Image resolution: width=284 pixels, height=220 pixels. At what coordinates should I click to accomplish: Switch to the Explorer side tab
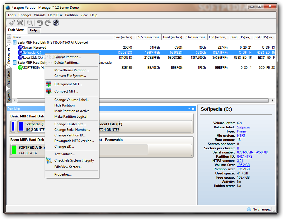click(x=9, y=97)
